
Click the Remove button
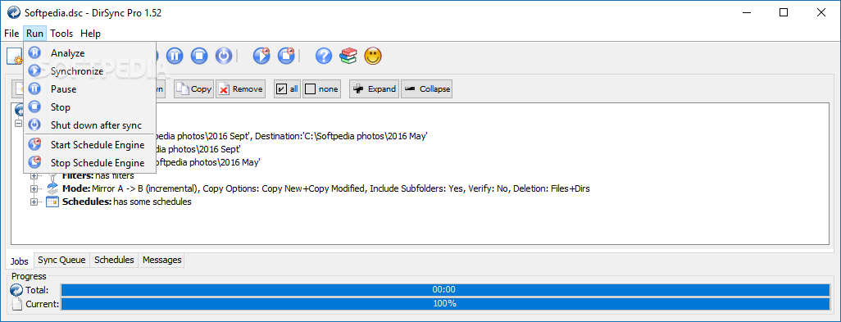[x=240, y=89]
